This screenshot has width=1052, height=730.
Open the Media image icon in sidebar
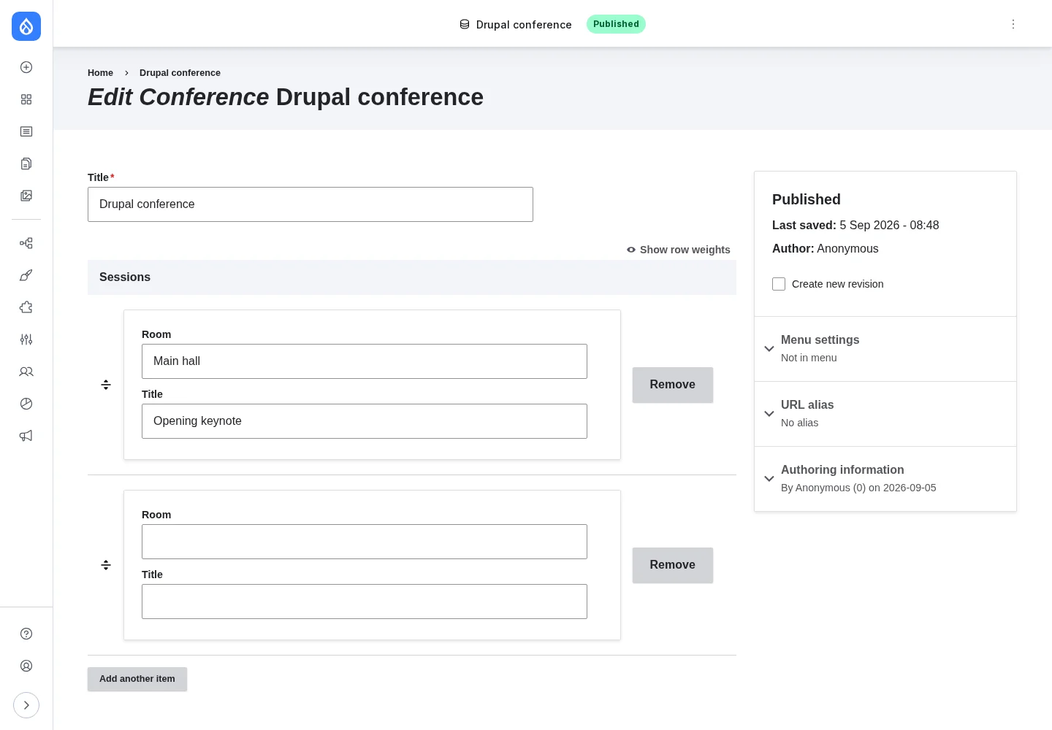(x=26, y=196)
